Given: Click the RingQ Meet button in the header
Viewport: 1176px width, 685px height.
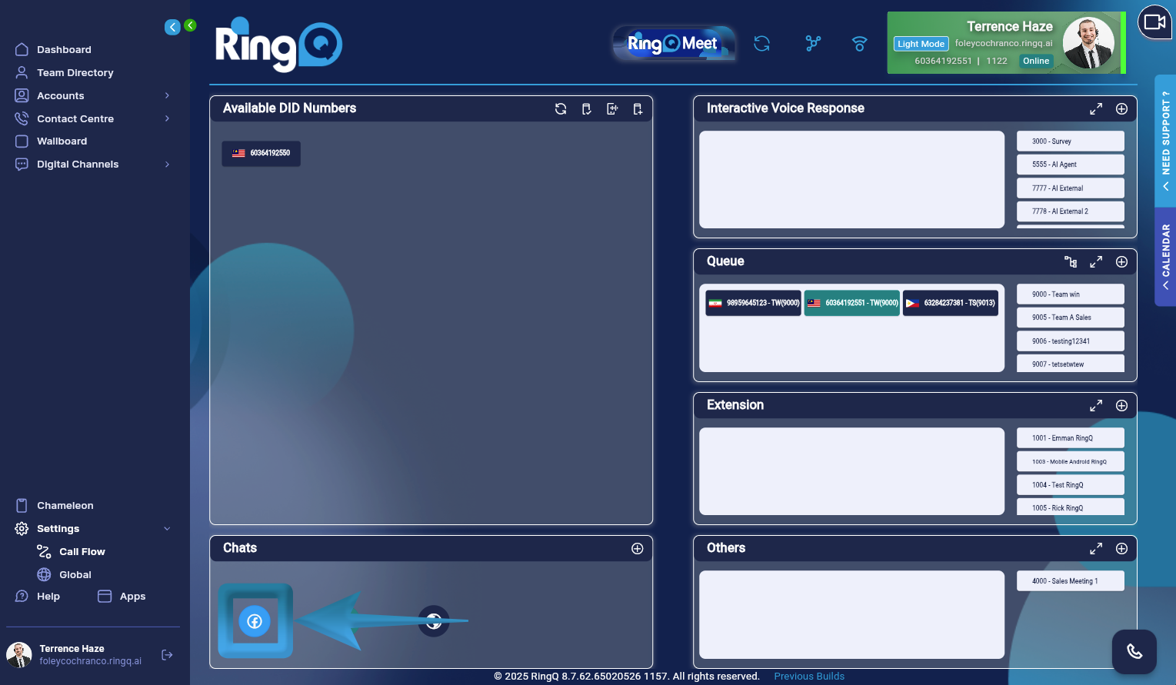Looking at the screenshot, I should tap(673, 43).
